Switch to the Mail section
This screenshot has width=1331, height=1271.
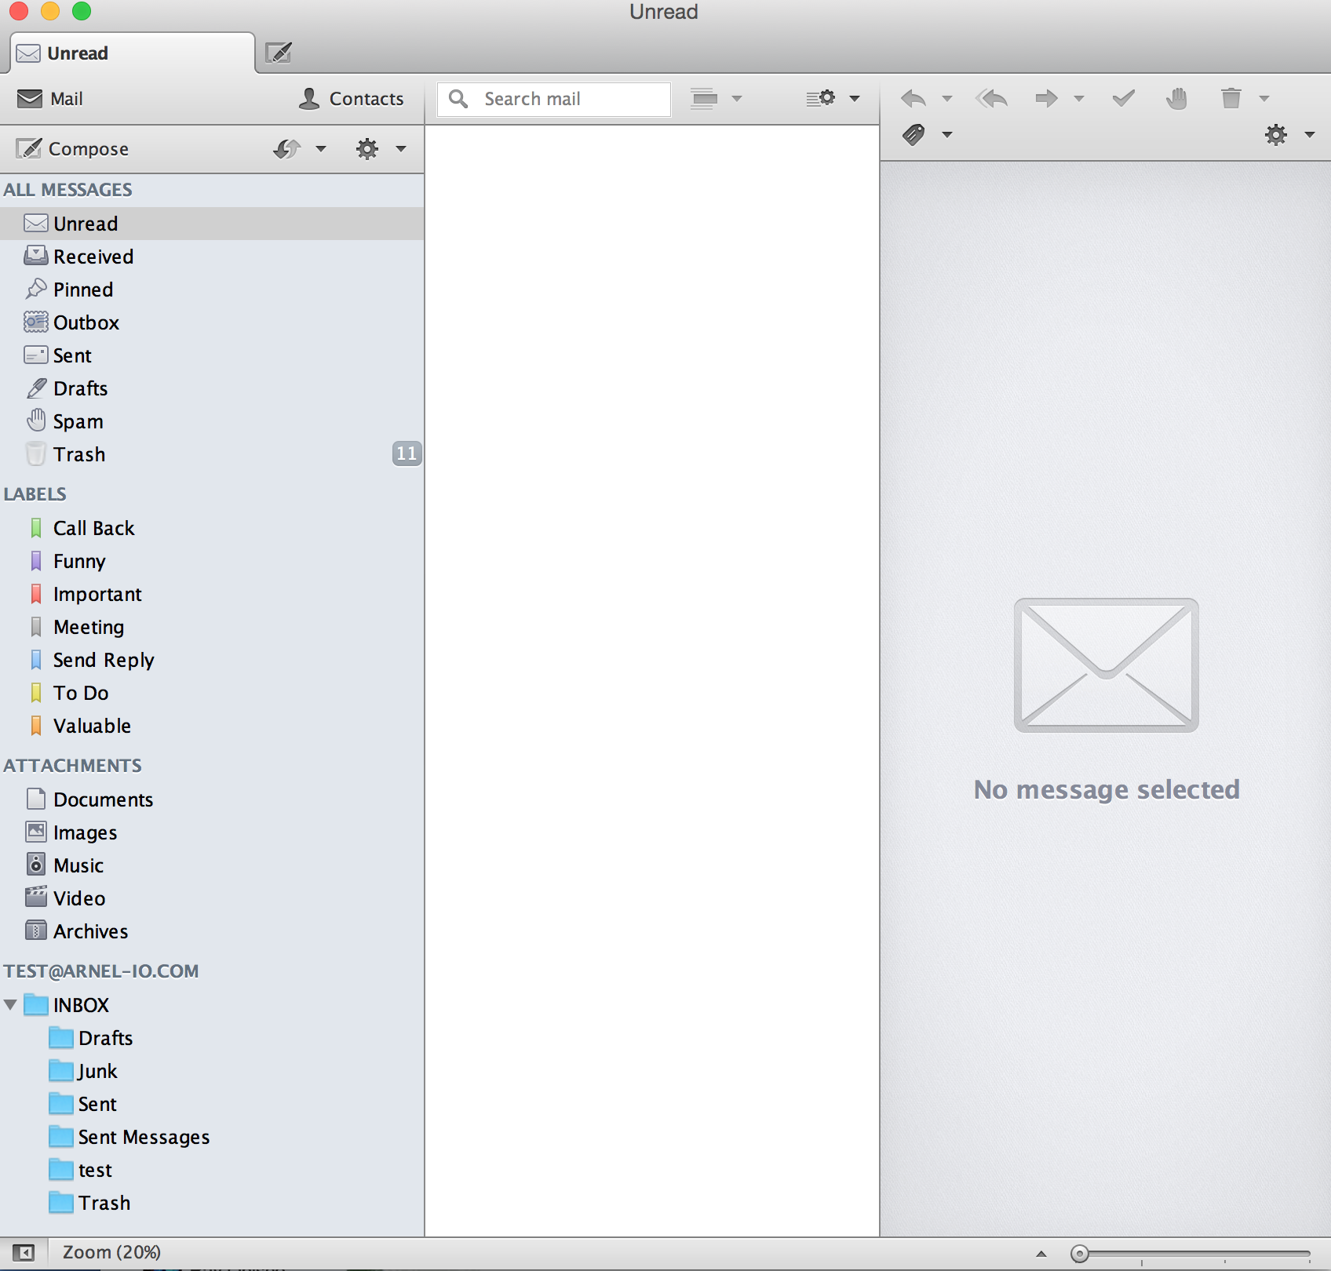point(50,99)
